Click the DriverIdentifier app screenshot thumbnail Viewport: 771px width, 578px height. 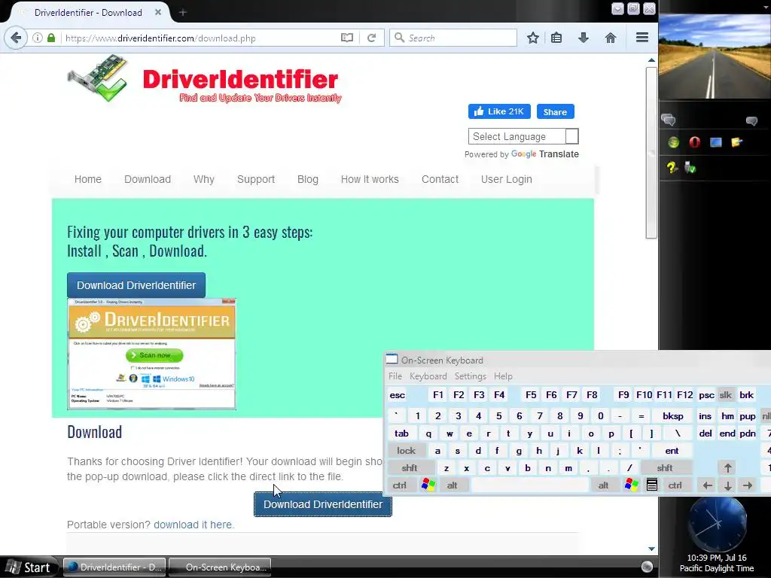coord(151,354)
